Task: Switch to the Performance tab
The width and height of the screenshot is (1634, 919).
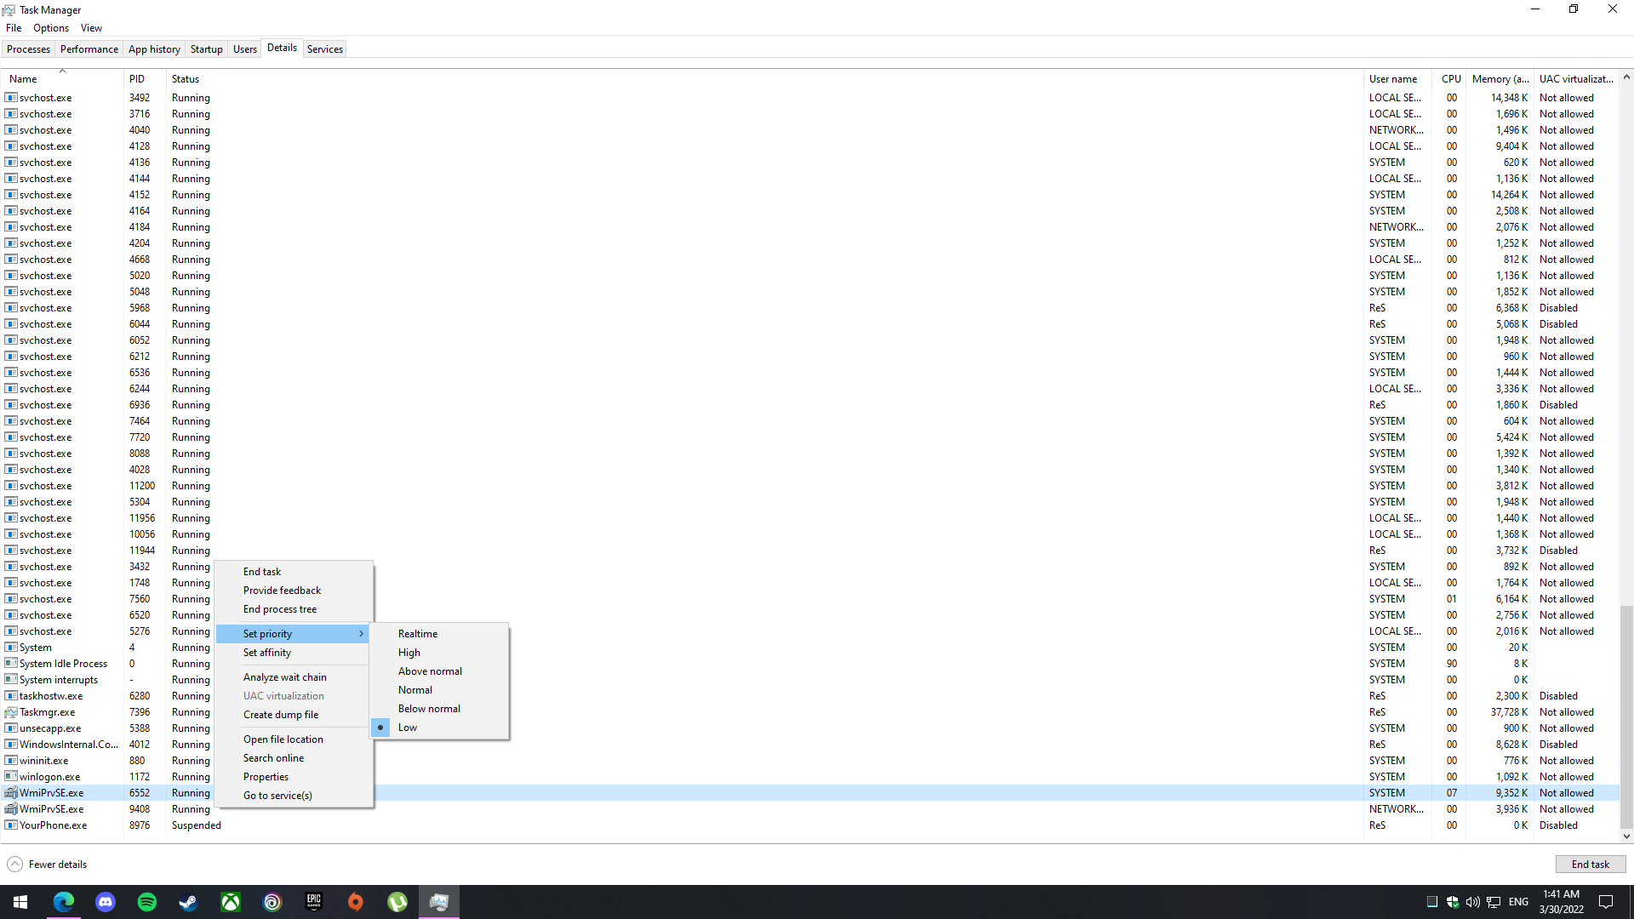Action: tap(89, 49)
